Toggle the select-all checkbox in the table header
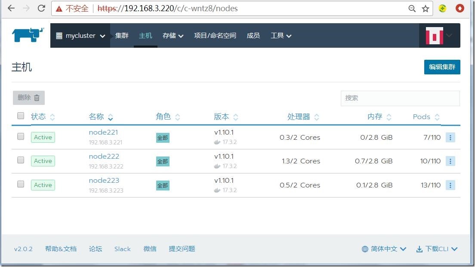 click(x=21, y=116)
